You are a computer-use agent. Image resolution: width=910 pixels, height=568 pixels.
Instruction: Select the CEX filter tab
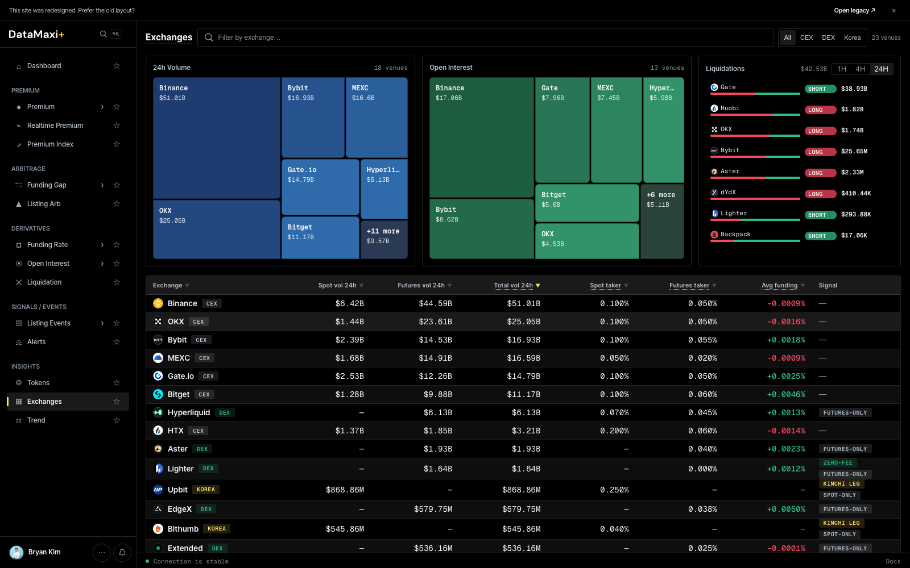click(806, 37)
